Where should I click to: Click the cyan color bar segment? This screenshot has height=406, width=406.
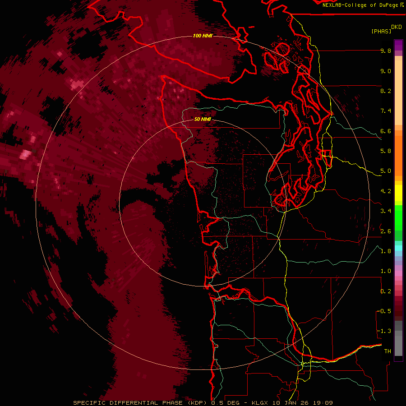[x=398, y=248]
